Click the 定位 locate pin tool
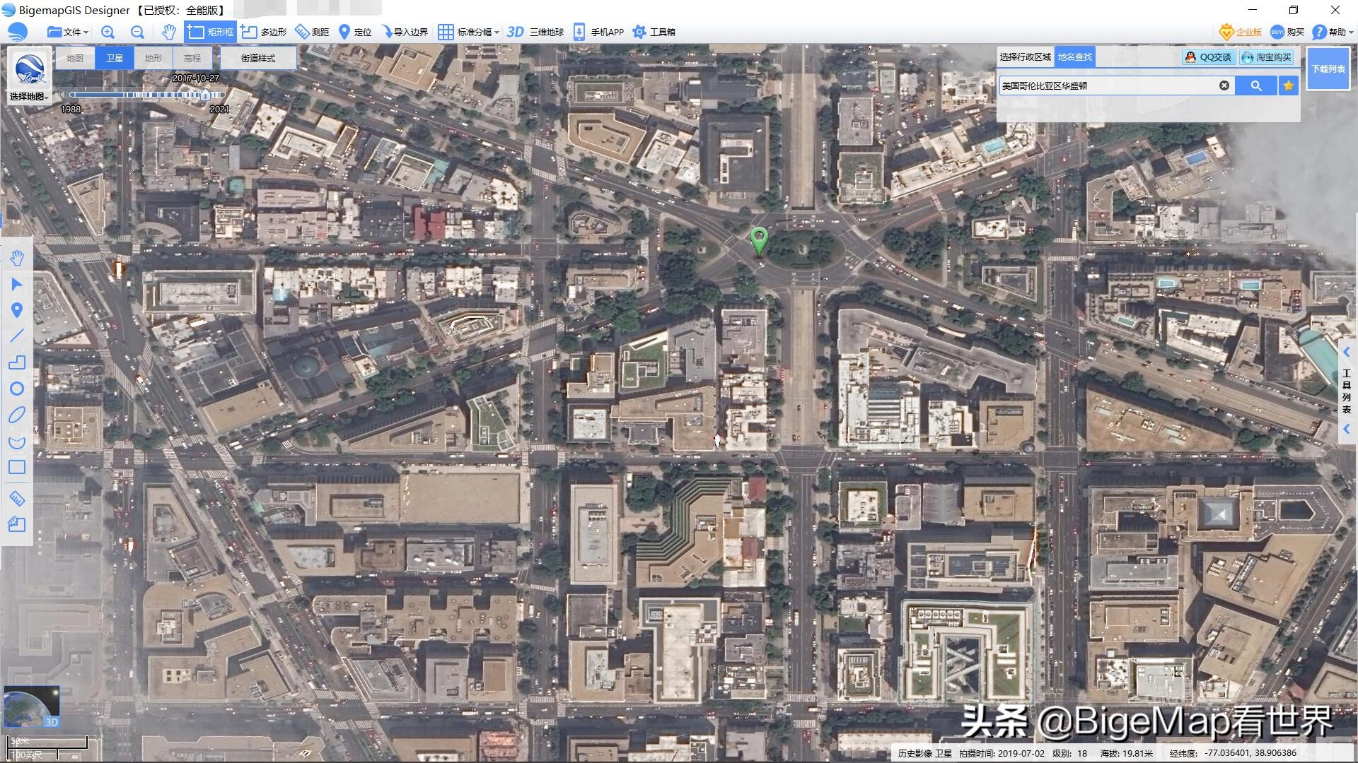 (355, 32)
